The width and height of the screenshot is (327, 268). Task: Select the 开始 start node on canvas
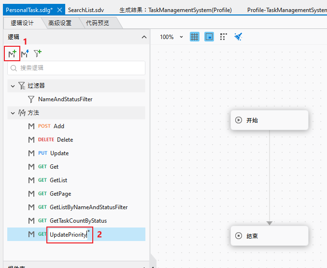pyautogui.click(x=269, y=120)
